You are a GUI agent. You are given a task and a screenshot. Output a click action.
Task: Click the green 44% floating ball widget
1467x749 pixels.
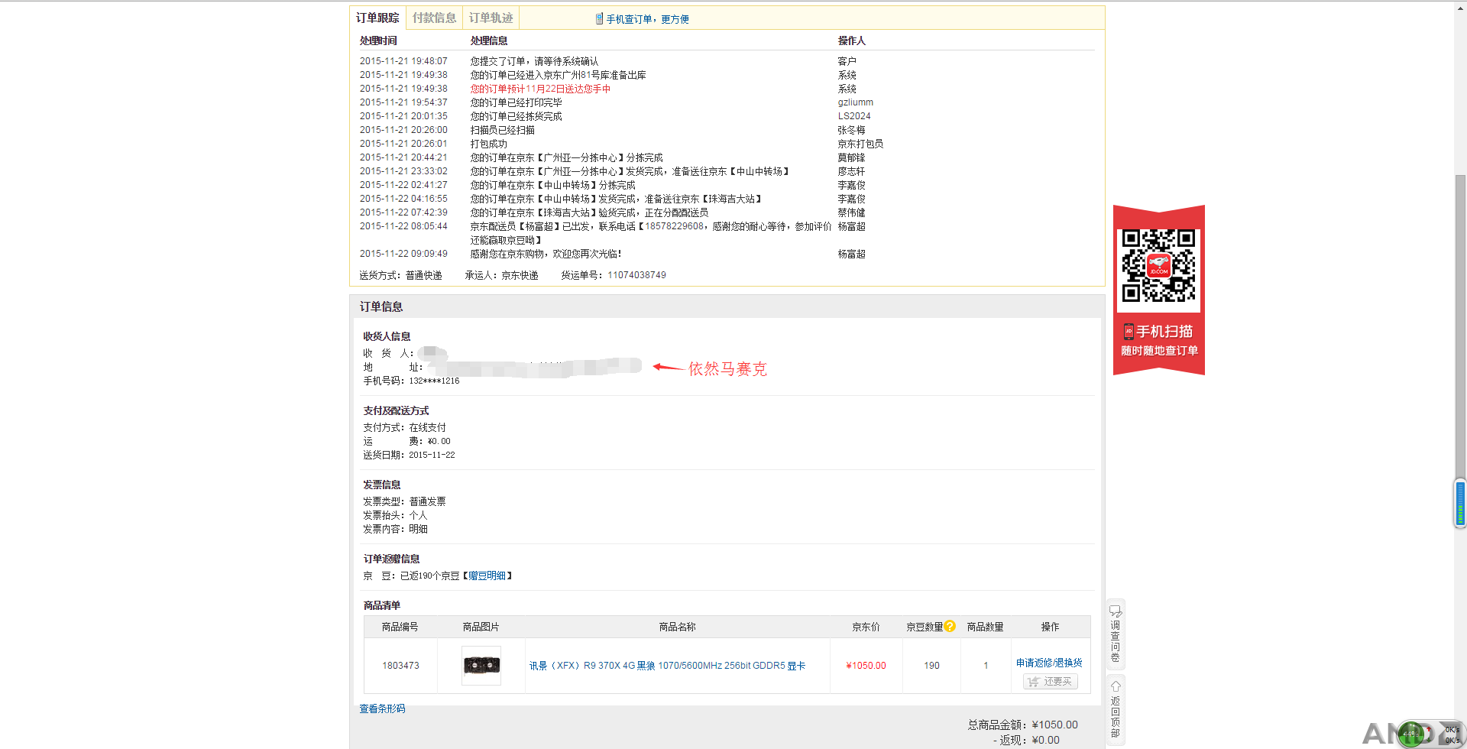point(1411,734)
